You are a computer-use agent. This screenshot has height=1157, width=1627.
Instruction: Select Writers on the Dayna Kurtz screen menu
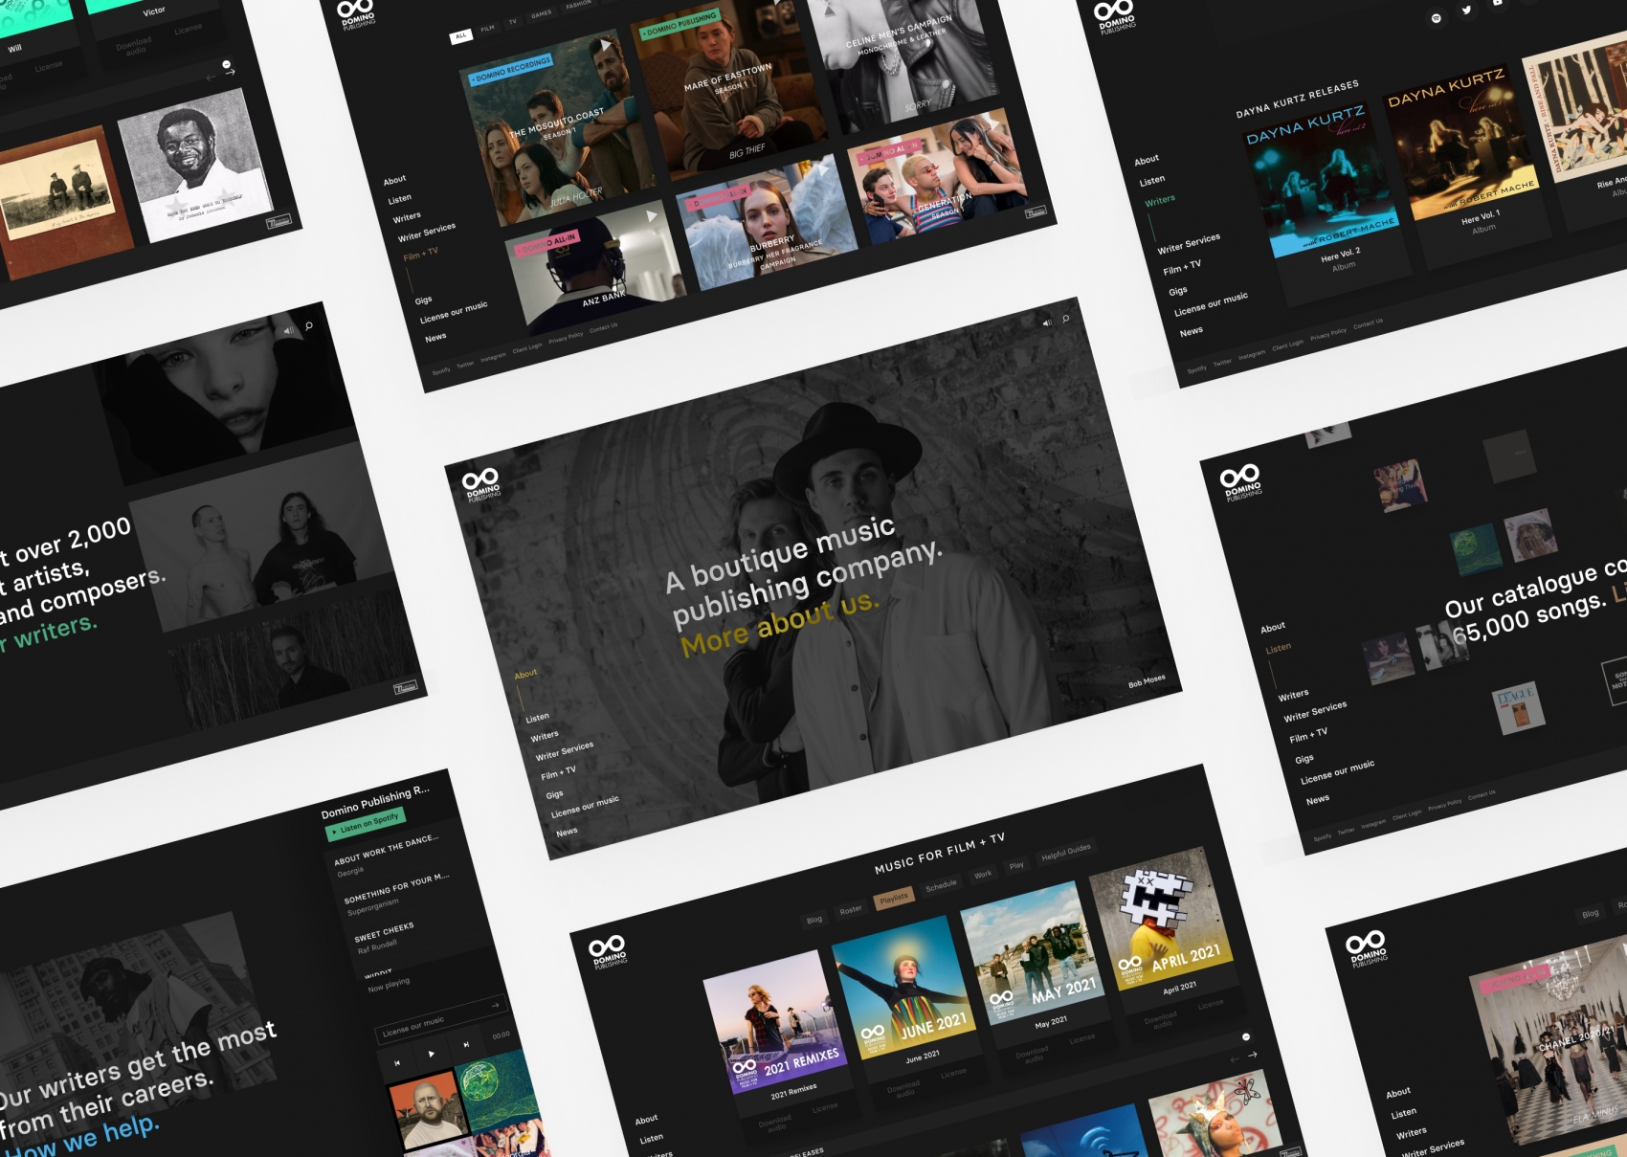click(x=1159, y=200)
